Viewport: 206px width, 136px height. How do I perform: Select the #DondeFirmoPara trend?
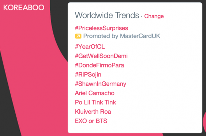(x=99, y=65)
